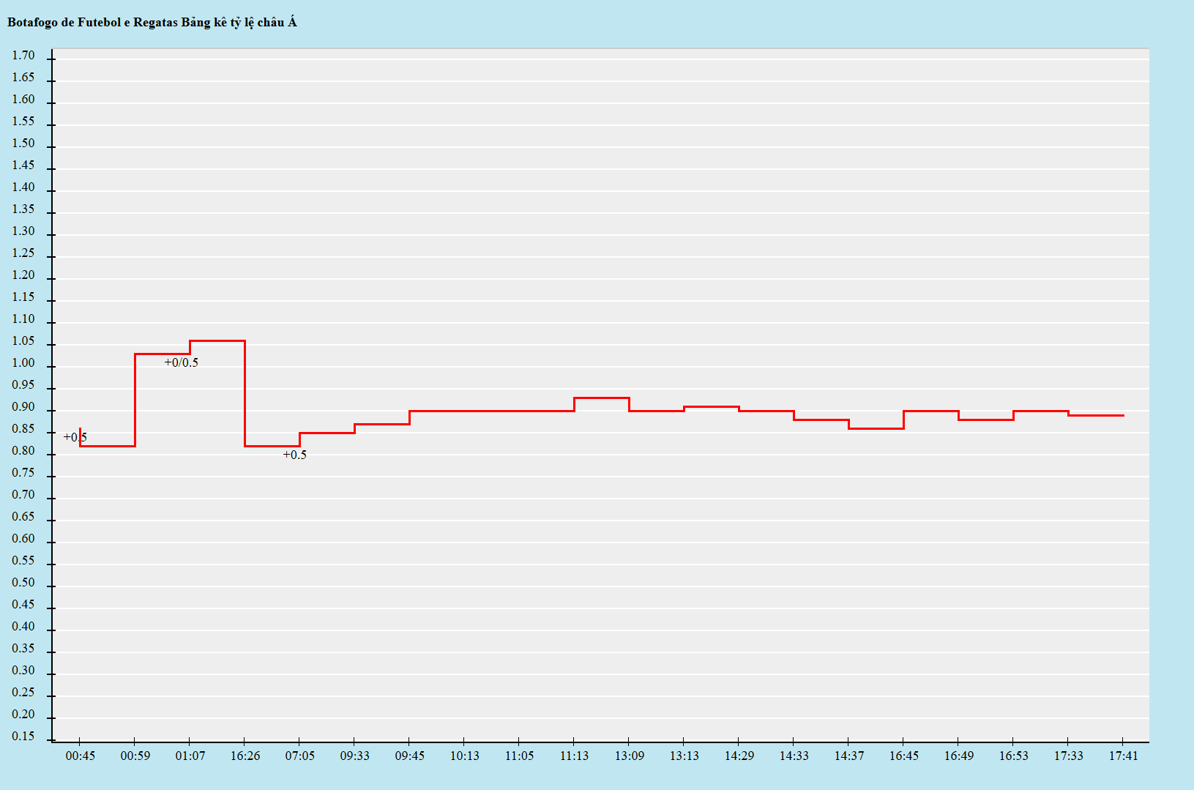The height and width of the screenshot is (790, 1194).
Task: Click the 0.50 value on the y-axis
Action: (23, 583)
